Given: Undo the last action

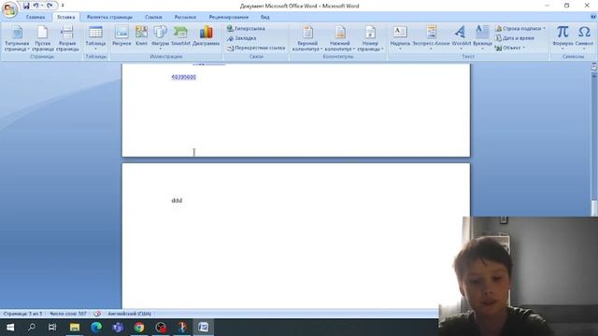Looking at the screenshot, I should click(x=36, y=6).
